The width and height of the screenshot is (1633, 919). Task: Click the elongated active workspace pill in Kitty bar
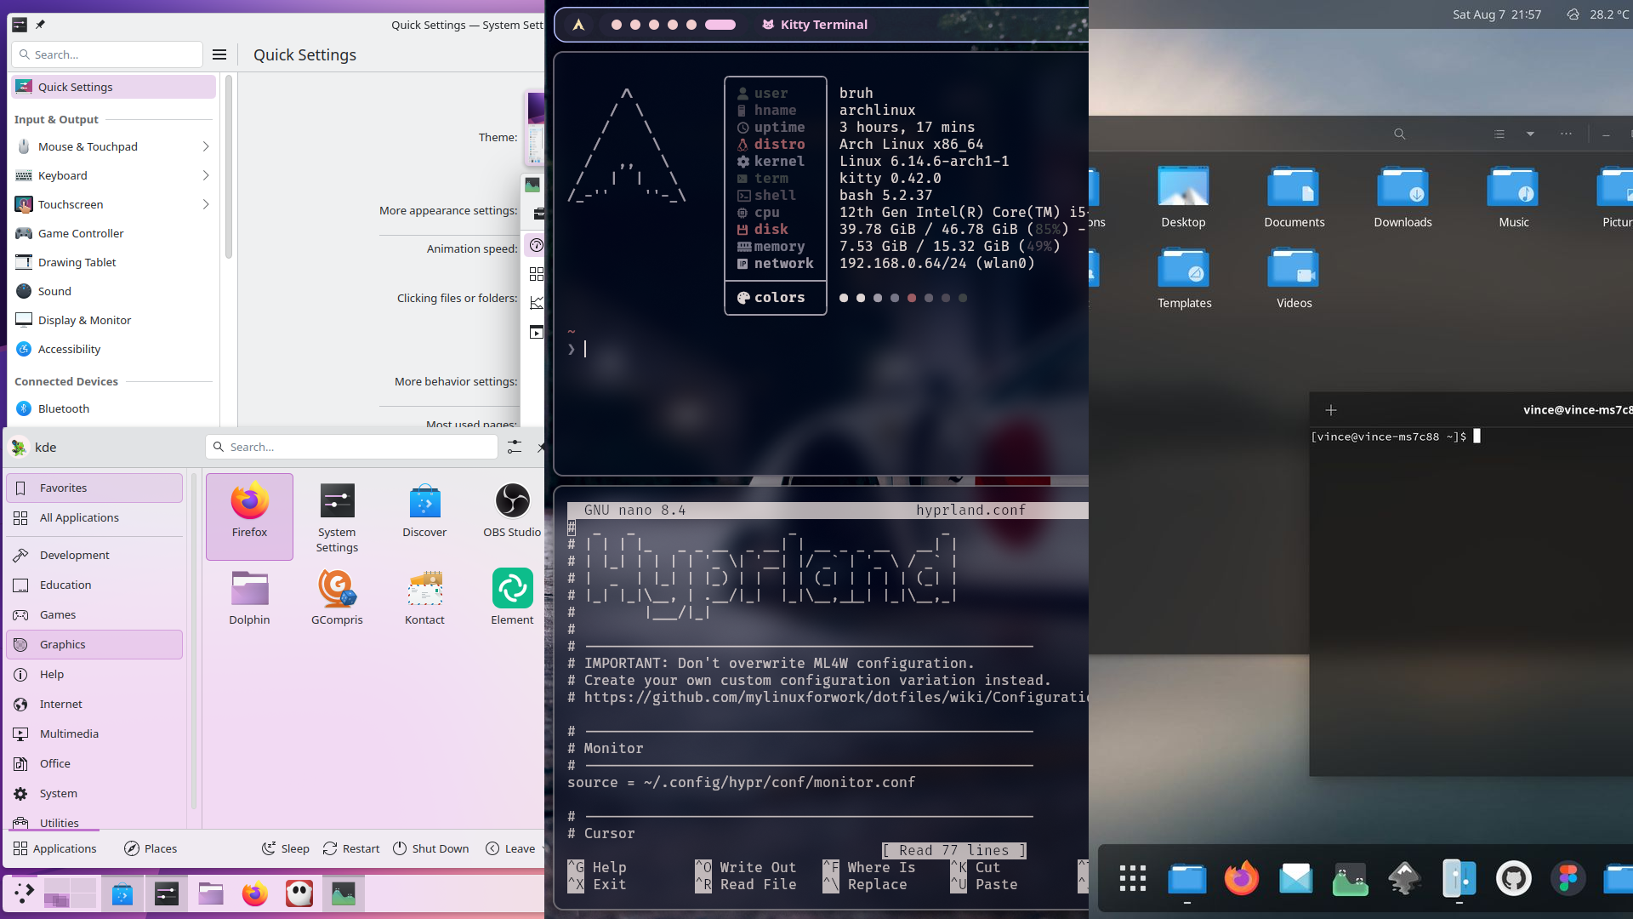pos(720,25)
